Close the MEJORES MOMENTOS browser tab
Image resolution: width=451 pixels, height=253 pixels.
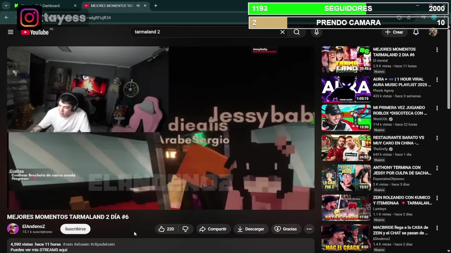[x=145, y=6]
